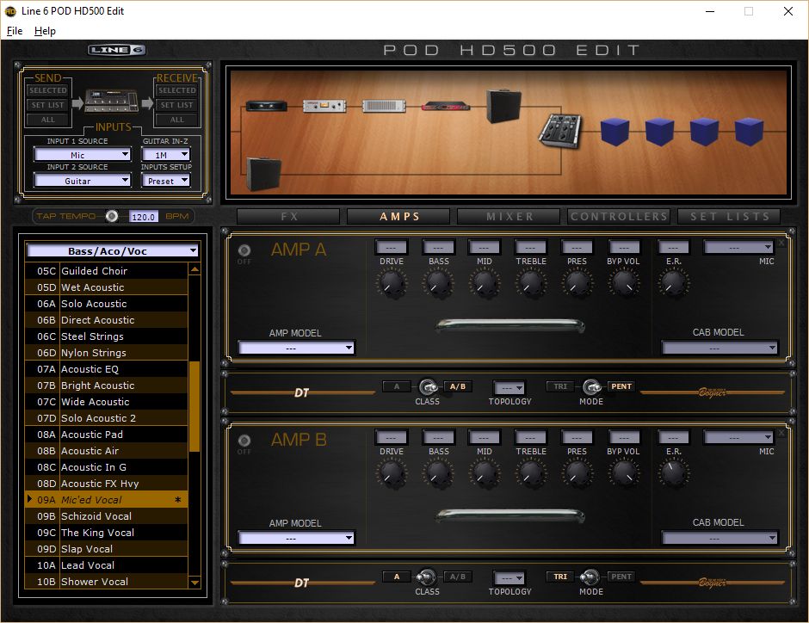Screen dimensions: 809x623
Task: Open the Bass/Aco/Voc set list dropdown
Action: pyautogui.click(x=113, y=251)
